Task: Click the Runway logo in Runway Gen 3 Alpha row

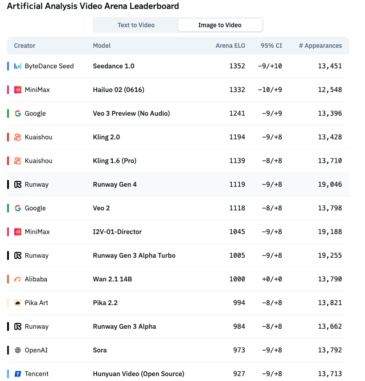Action: coord(18,327)
